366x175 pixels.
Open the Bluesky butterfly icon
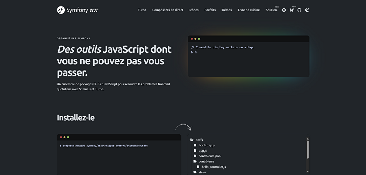[x=291, y=10]
